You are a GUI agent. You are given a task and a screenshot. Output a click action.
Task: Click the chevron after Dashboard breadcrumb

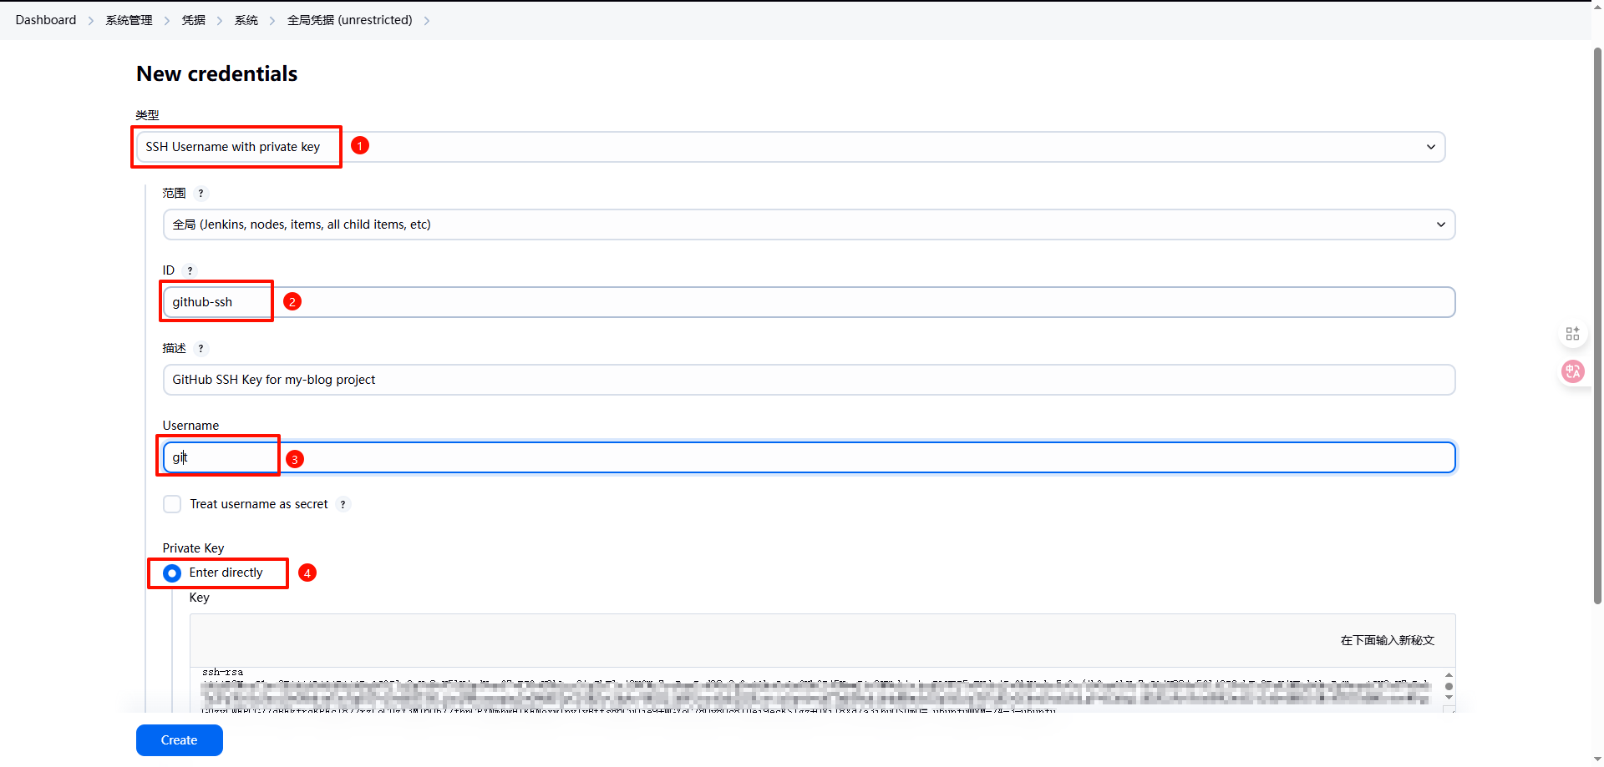pyautogui.click(x=91, y=21)
